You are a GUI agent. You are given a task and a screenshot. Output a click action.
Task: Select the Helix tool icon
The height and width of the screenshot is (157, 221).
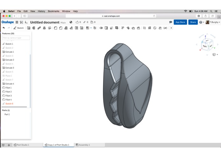point(149,28)
